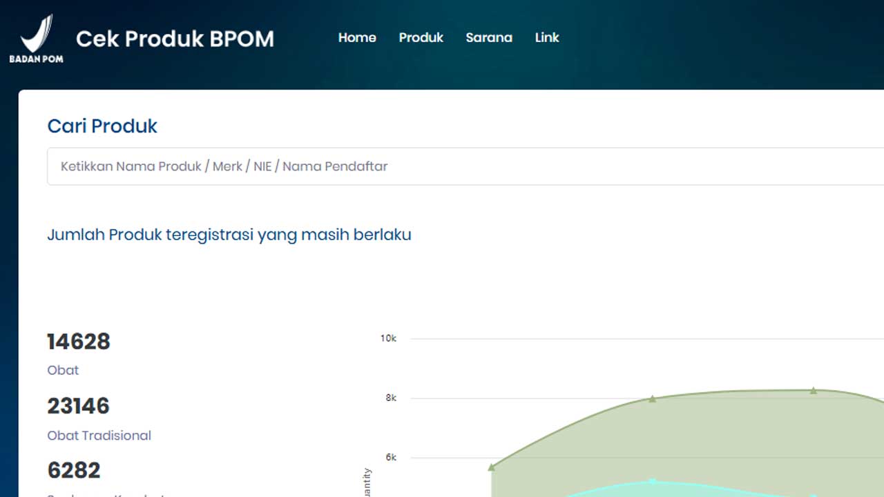Click the first green triangle data point
The image size is (884, 497).
click(491, 467)
